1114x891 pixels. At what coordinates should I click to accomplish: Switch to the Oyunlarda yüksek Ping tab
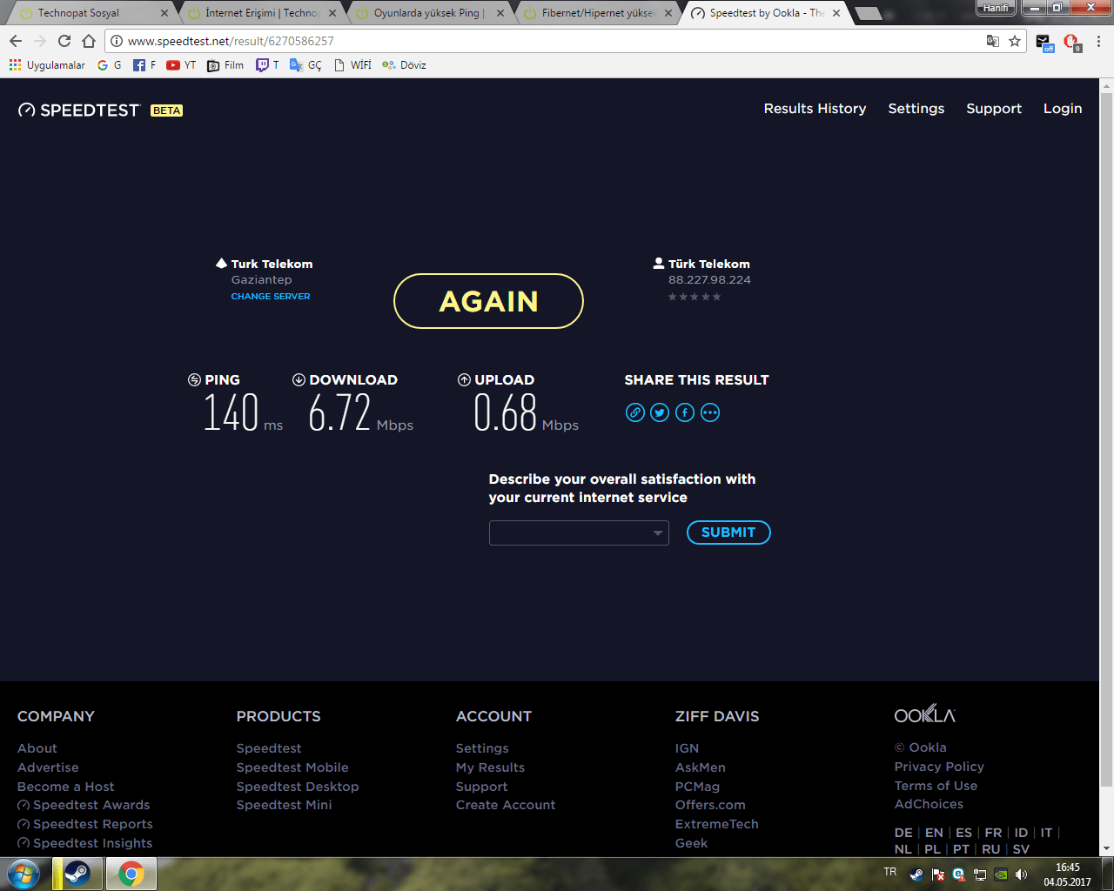click(431, 13)
